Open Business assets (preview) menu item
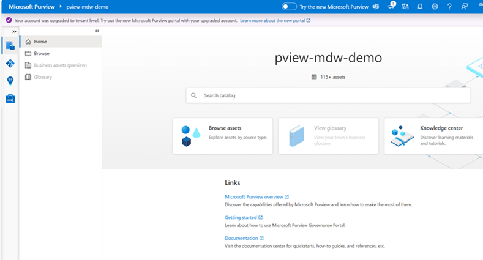The height and width of the screenshot is (260, 483). pyautogui.click(x=61, y=65)
